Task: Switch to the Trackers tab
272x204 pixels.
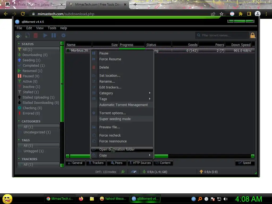Action: (96, 163)
